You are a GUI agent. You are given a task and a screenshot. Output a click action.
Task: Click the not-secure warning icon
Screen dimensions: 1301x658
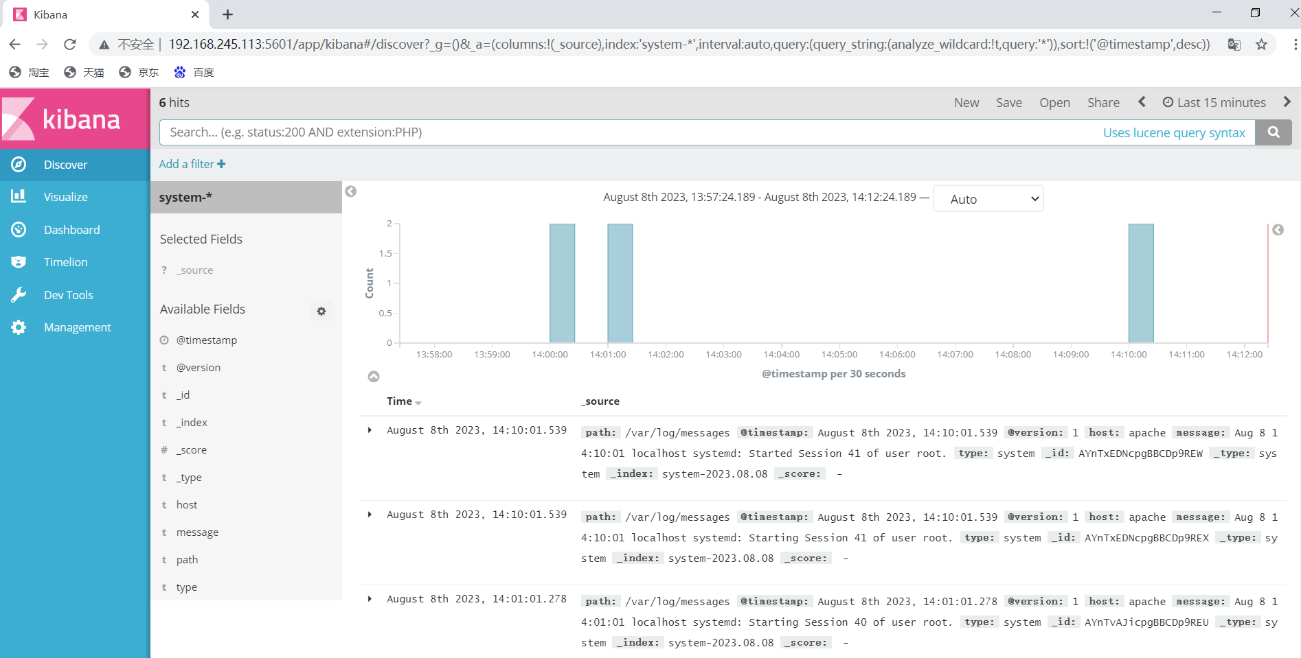104,45
